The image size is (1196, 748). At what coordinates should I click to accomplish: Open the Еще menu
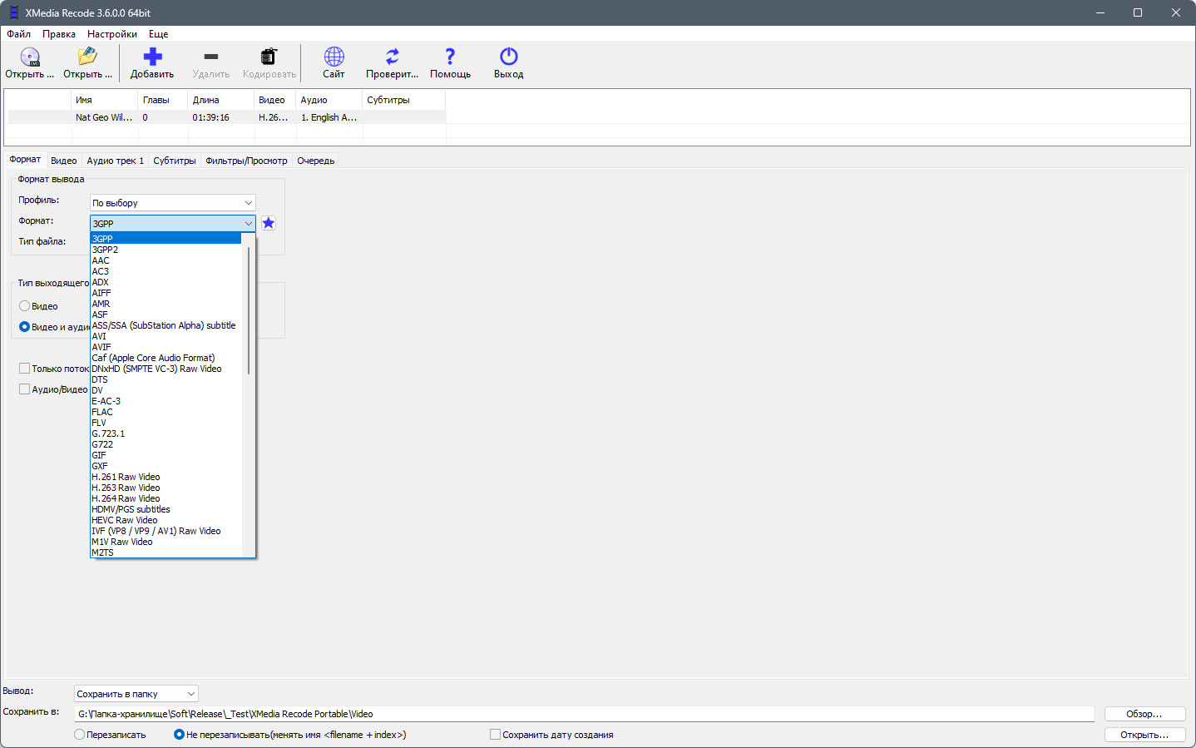pos(158,34)
